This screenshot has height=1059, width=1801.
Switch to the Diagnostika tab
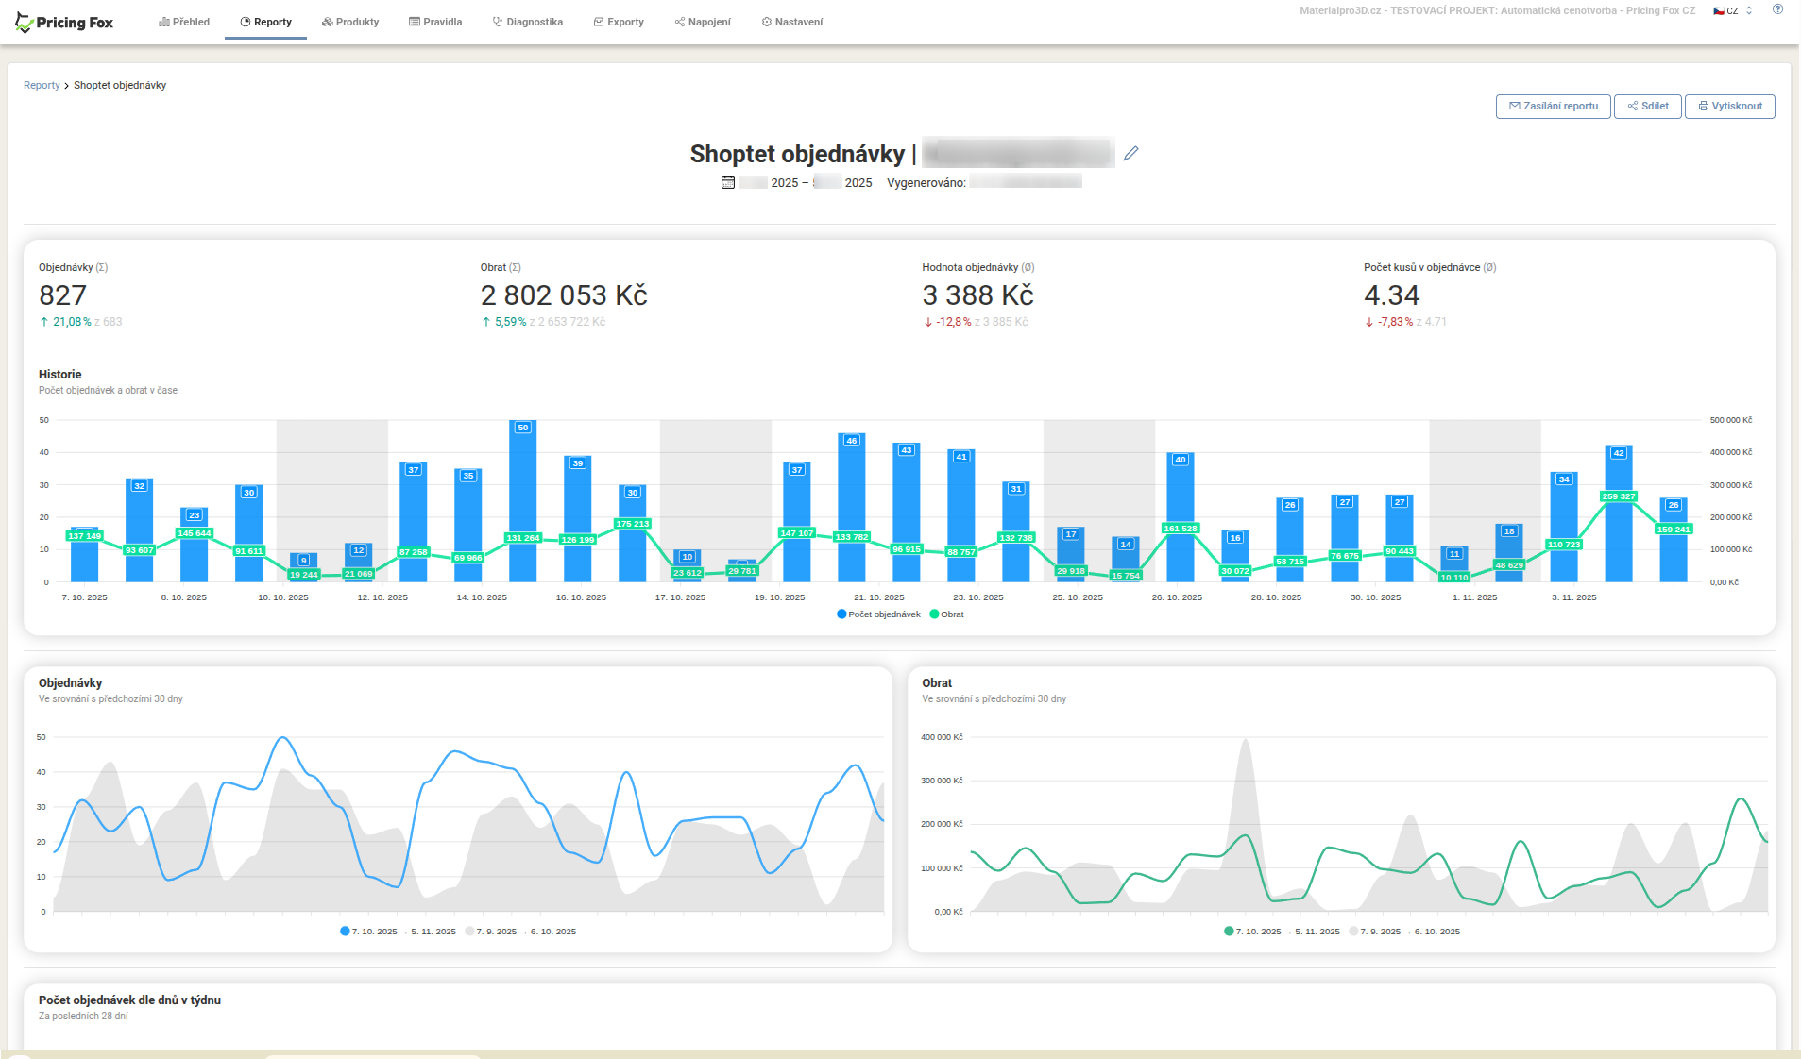[x=528, y=22]
